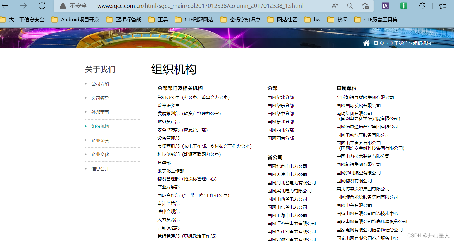Open the green extension icon
The height and width of the screenshot is (241, 454).
point(403,6)
